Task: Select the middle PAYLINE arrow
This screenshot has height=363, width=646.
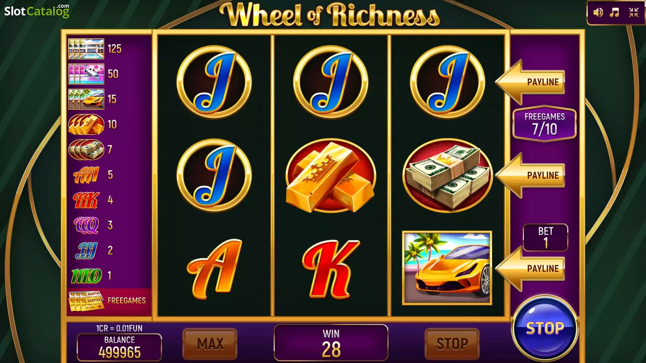Action: (530, 175)
